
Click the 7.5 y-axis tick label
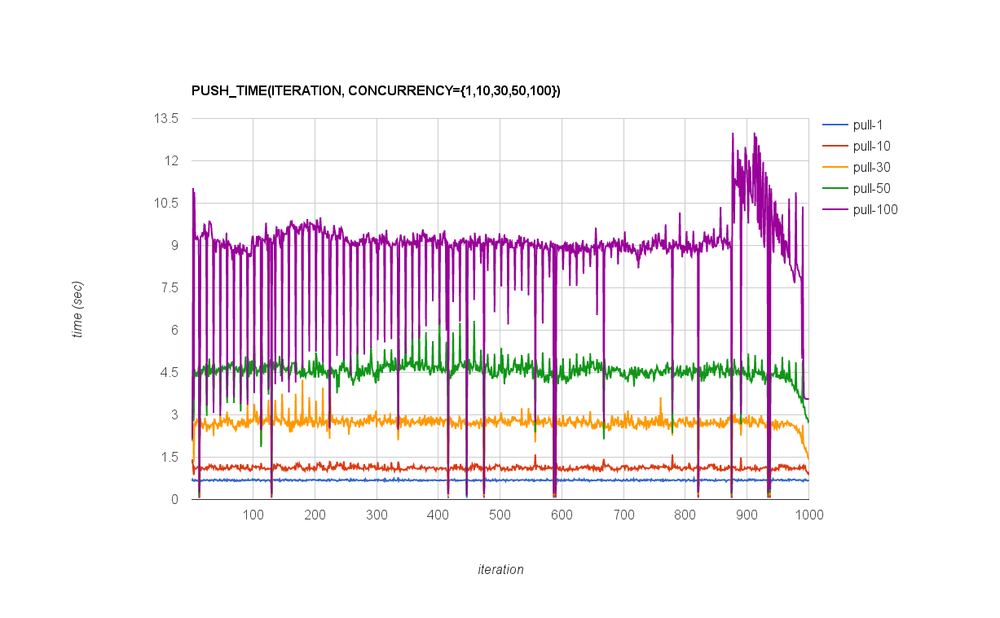tap(169, 287)
